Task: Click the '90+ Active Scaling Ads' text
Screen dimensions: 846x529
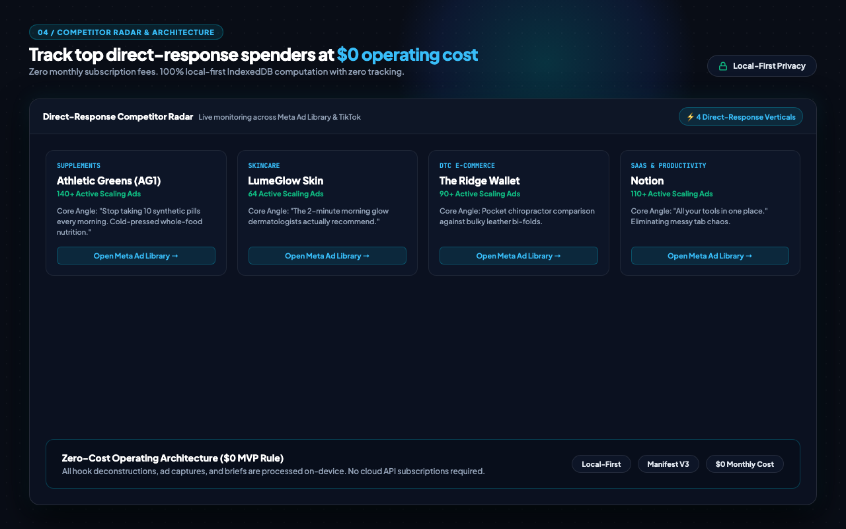Action: (480, 194)
